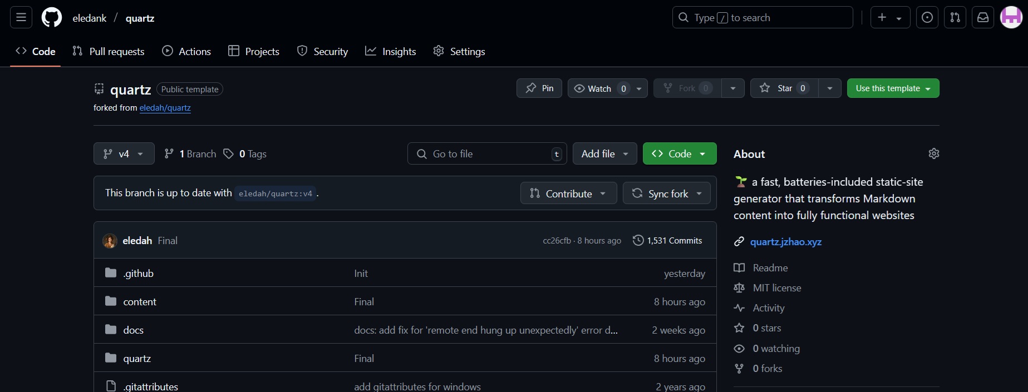The image size is (1028, 392).
Task: Open the user profile avatar menu
Action: [1011, 18]
